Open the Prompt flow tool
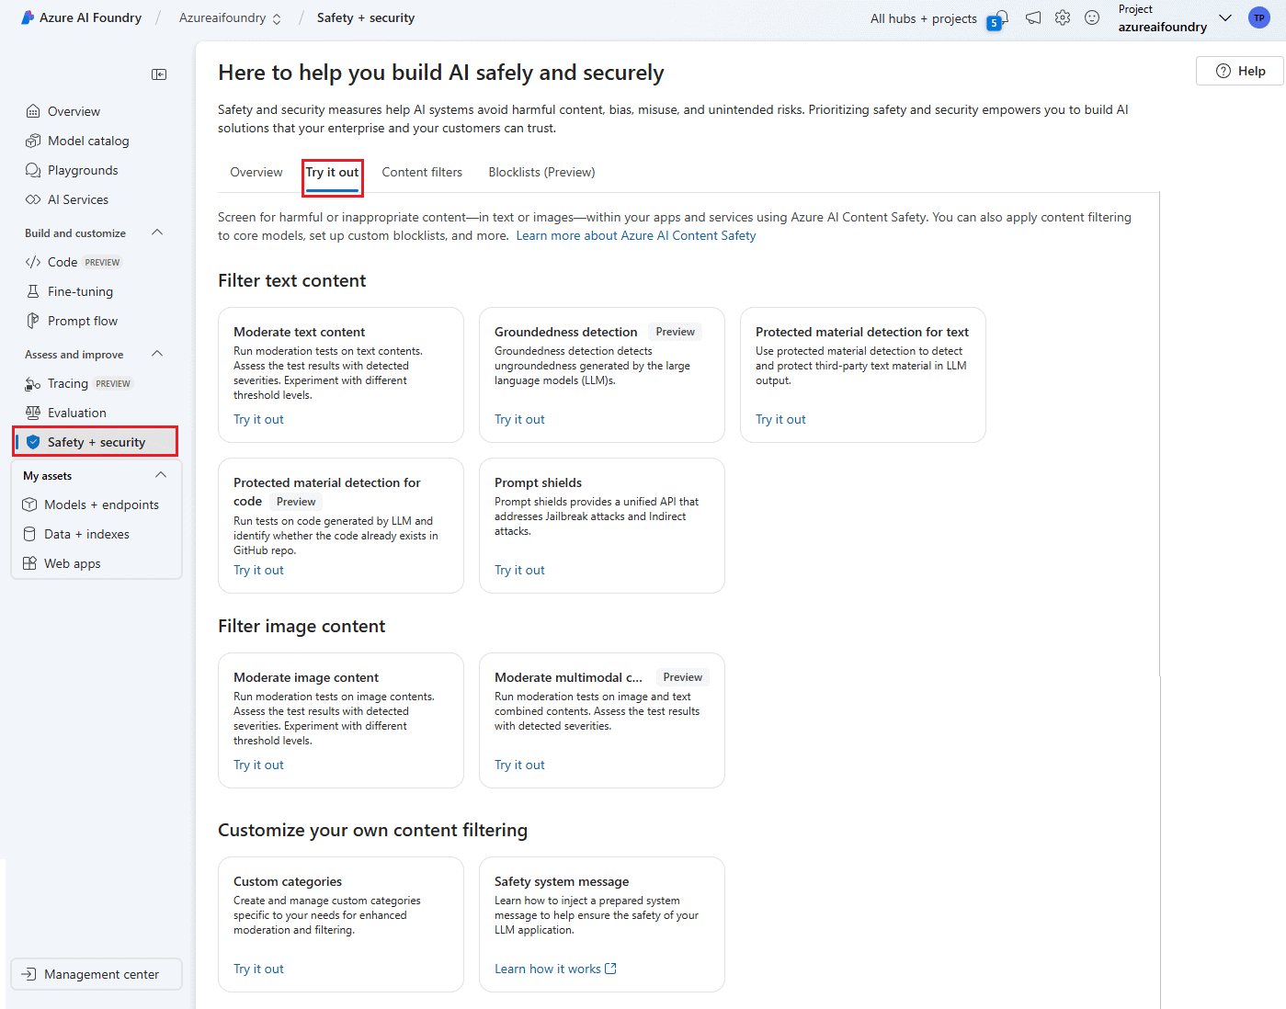Image resolution: width=1286 pixels, height=1009 pixels. 83,320
